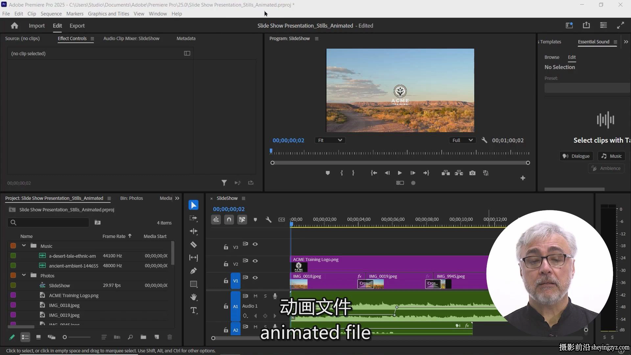This screenshot has width=631, height=355.
Task: Click the Music audio type button
Action: pyautogui.click(x=612, y=156)
